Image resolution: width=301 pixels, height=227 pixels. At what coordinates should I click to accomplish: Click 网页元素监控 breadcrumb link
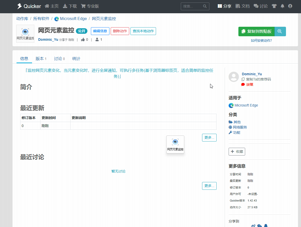104,19
